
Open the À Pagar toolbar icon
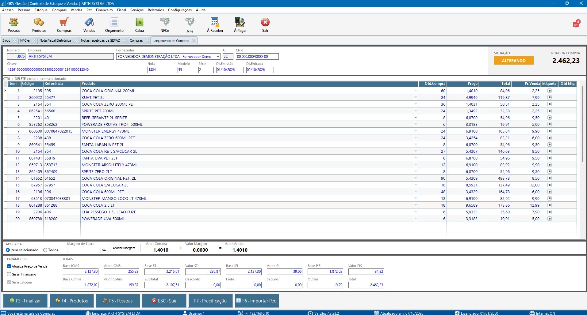pyautogui.click(x=240, y=25)
